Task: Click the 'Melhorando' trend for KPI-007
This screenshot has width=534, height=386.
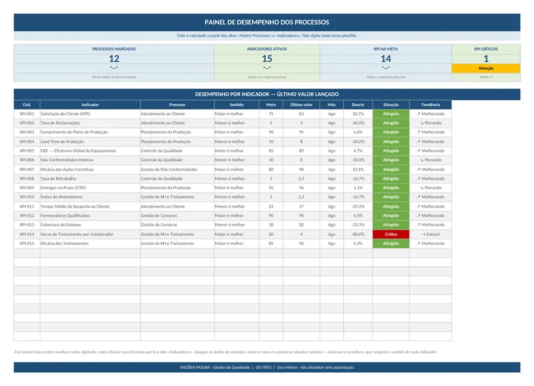Action: pyautogui.click(x=431, y=169)
